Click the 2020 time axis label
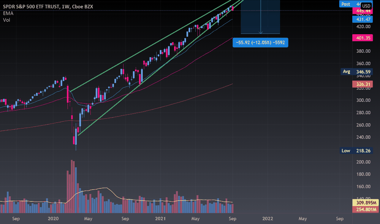The image size is (380, 224). tap(53, 219)
